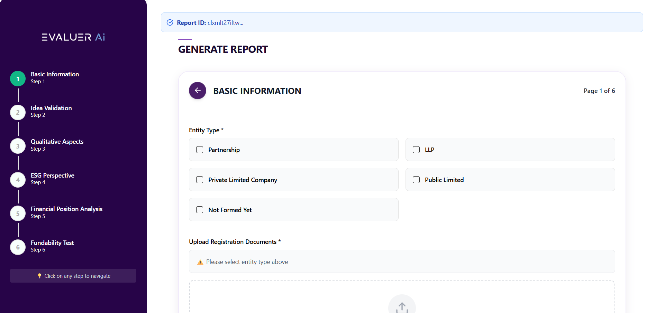Tick the LLP checkbox
The image size is (655, 313).
pyautogui.click(x=416, y=150)
